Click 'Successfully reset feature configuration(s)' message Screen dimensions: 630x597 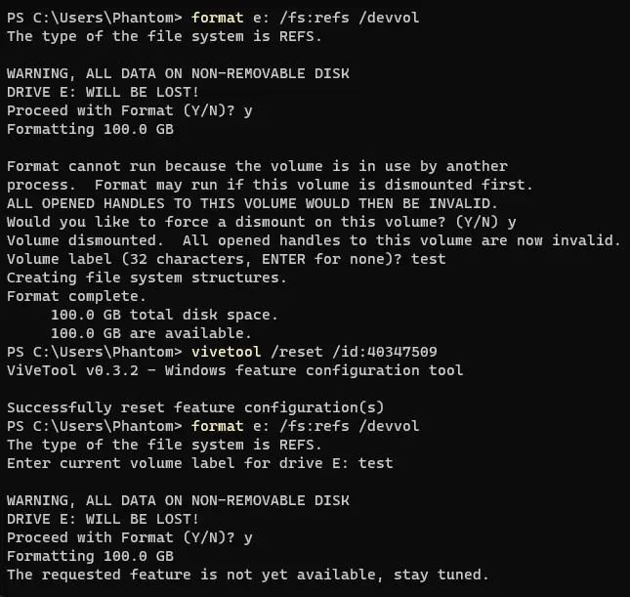[x=195, y=407]
